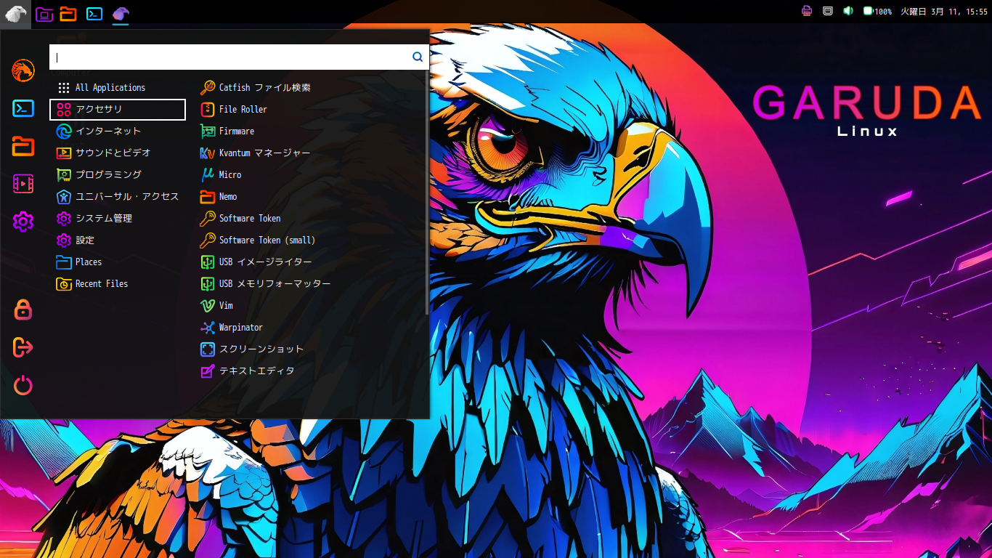Open the 設定 category
Image resolution: width=992 pixels, height=558 pixels.
coord(118,240)
